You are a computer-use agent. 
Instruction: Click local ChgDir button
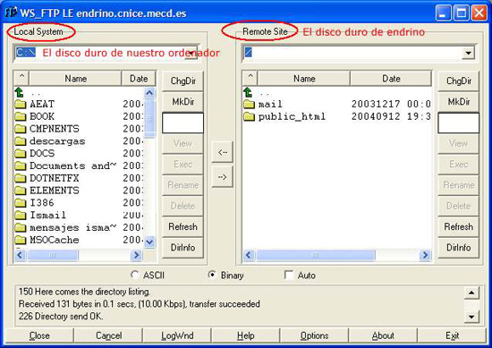(x=182, y=81)
